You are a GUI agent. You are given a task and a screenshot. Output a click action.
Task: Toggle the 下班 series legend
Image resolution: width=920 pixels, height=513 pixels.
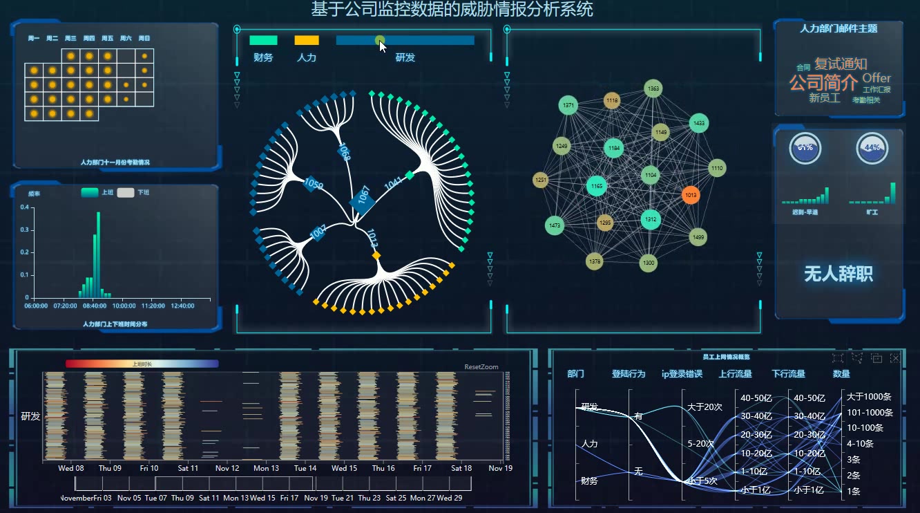(126, 192)
